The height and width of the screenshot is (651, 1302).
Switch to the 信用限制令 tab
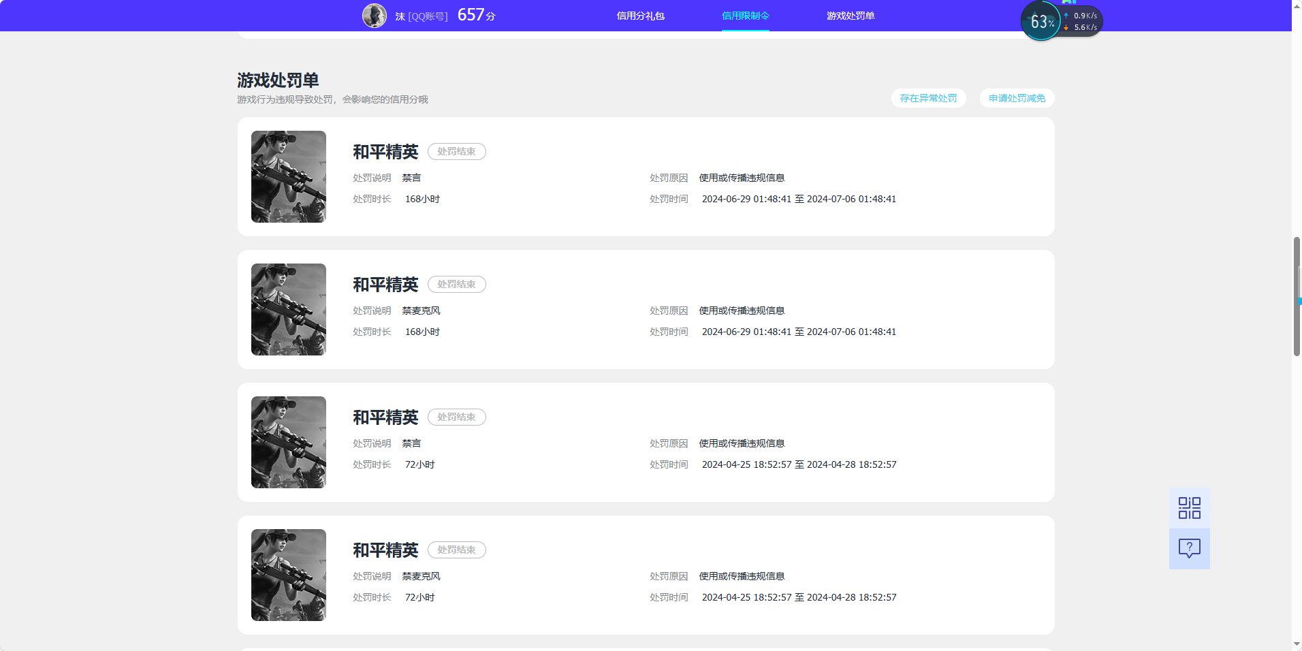click(745, 16)
